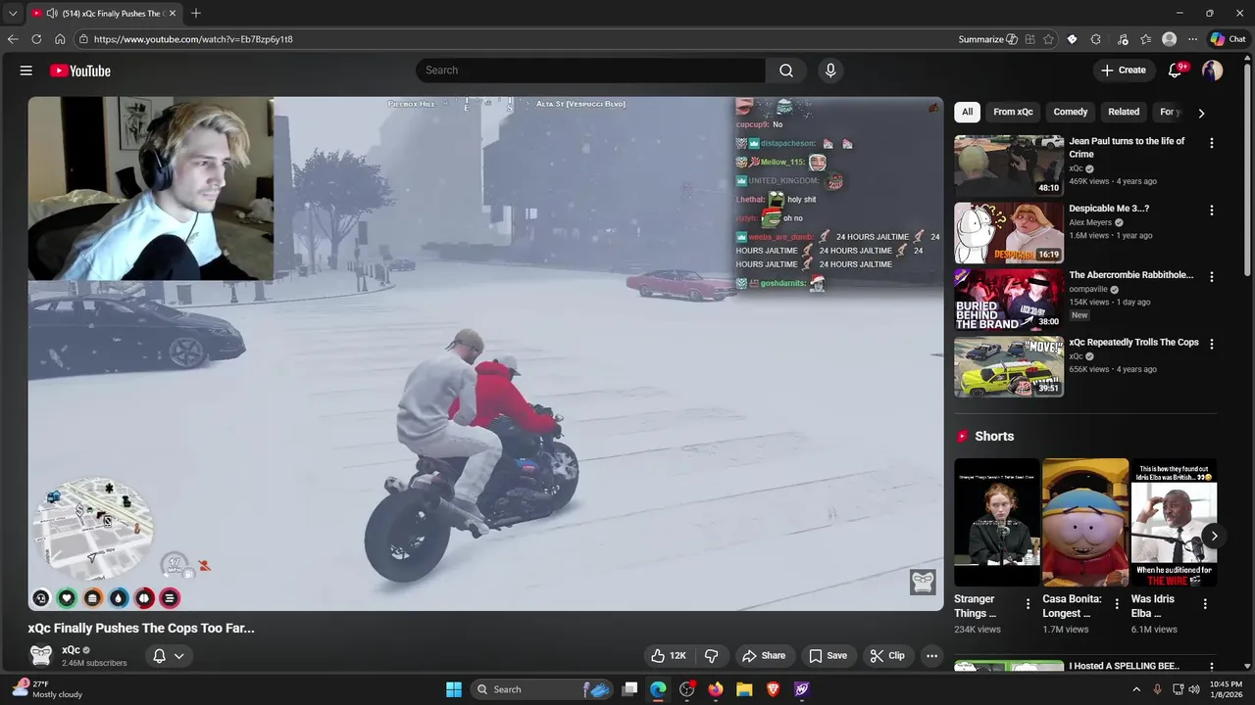The image size is (1255, 705).
Task: Open Abercrombie Rabbithole video thumbnail
Action: [1009, 300]
